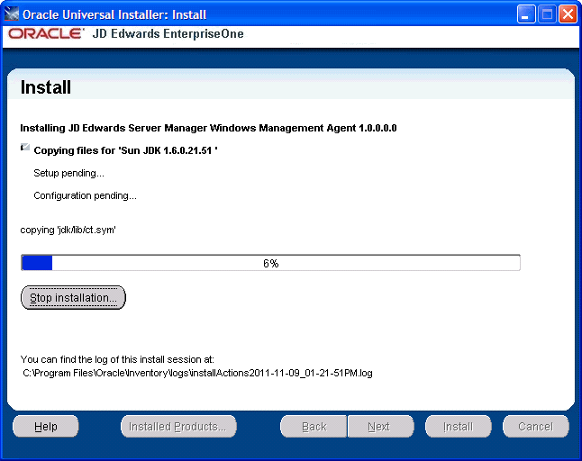Select the 'Configuration pending...' status text
Viewport: 582px width, 461px height.
(85, 195)
